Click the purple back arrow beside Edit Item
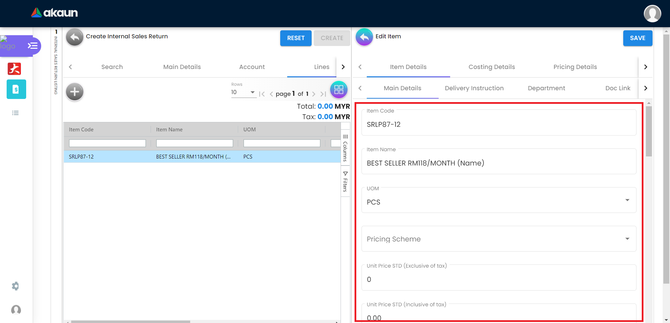This screenshot has width=670, height=323. click(364, 37)
